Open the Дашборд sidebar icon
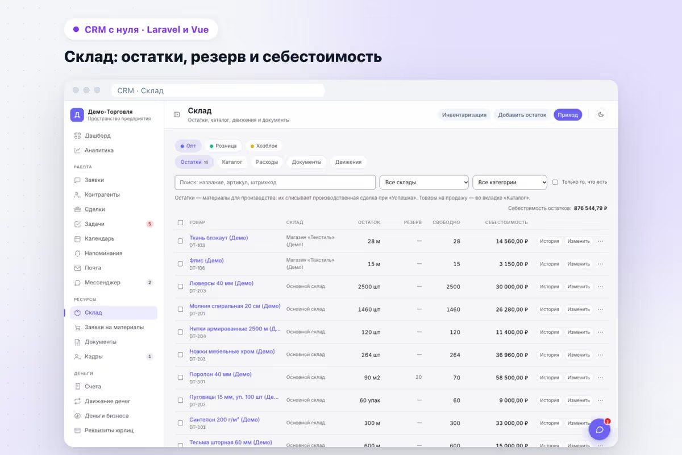This screenshot has height=455, width=682. point(77,136)
